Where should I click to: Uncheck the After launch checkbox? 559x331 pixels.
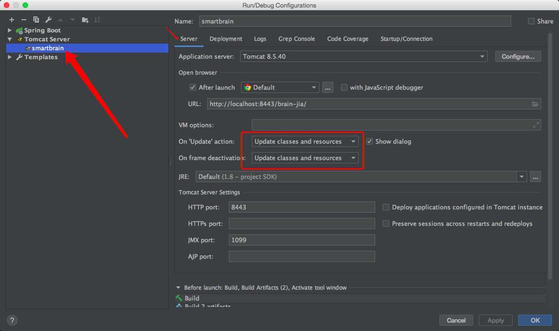click(x=193, y=87)
